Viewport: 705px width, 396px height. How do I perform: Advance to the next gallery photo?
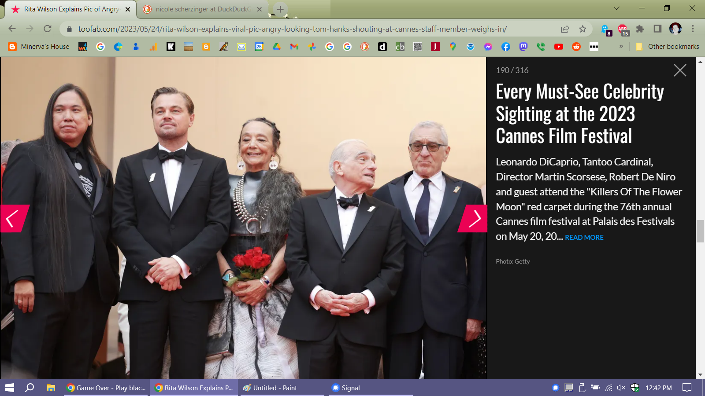[x=473, y=218]
